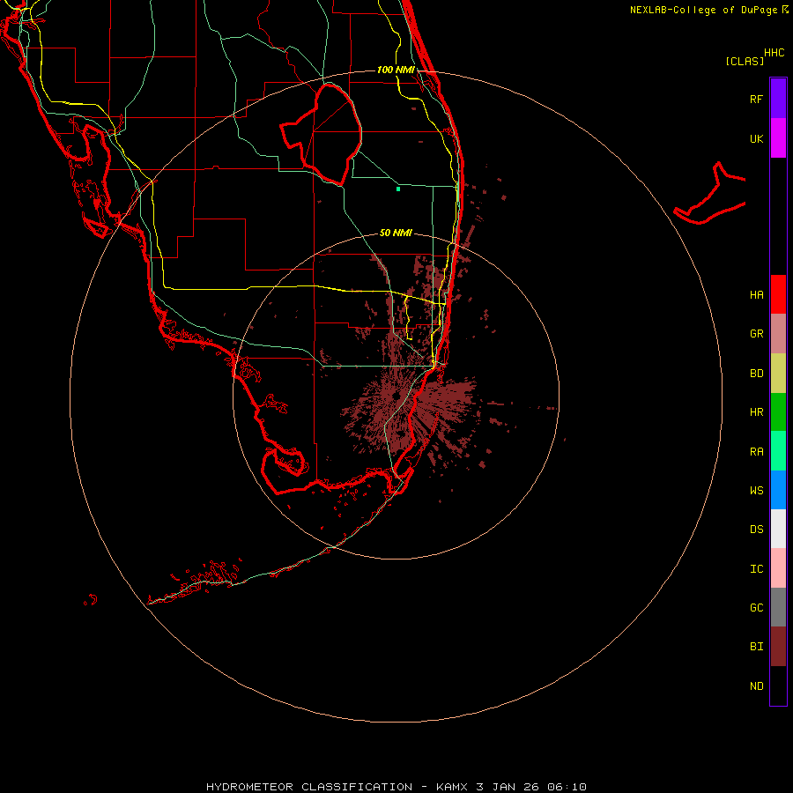Click the ND black legend swatch
This screenshot has width=793, height=793.
pyautogui.click(x=778, y=686)
